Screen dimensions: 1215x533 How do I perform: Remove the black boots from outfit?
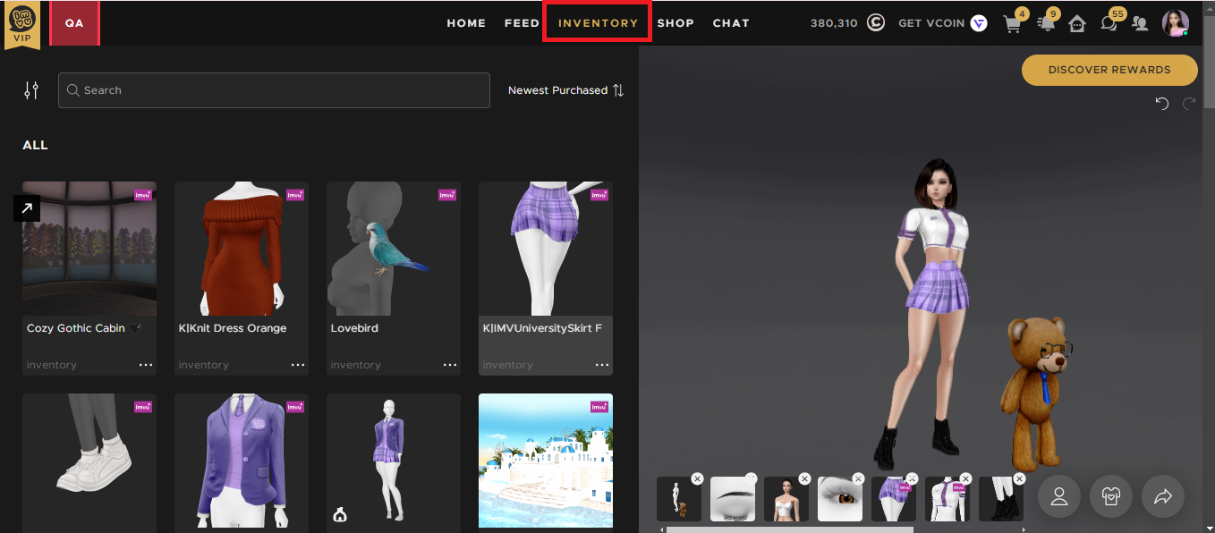coord(1019,479)
